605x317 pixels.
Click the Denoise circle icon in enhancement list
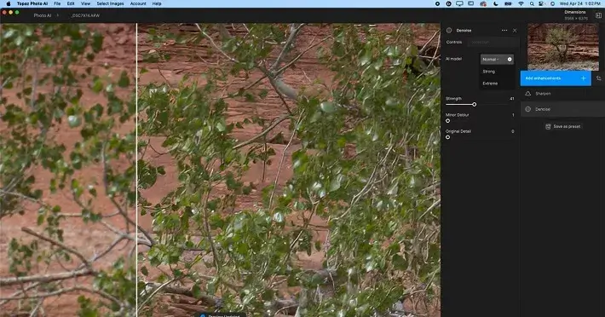tap(527, 109)
